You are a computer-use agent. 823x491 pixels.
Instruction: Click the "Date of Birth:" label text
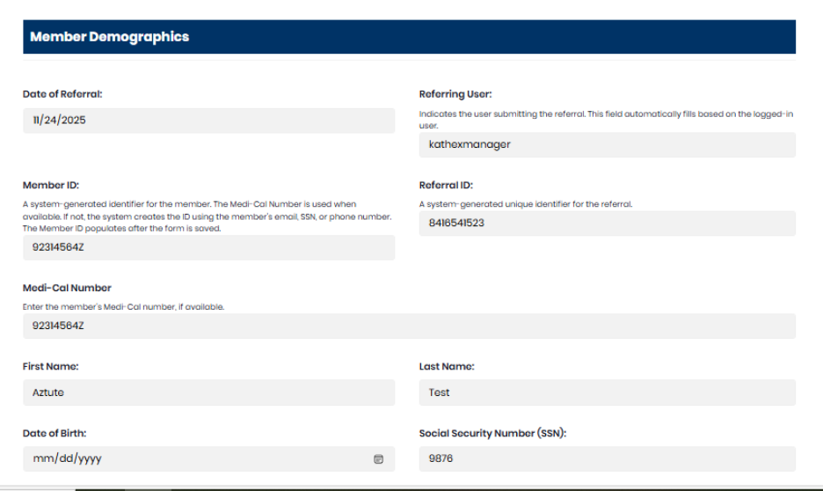point(55,433)
